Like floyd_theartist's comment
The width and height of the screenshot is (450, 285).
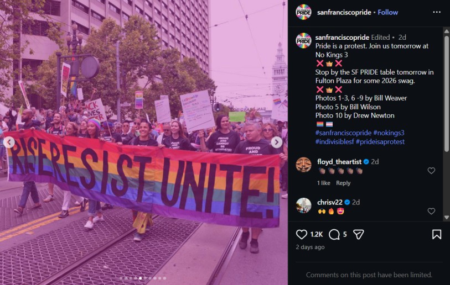(x=431, y=171)
